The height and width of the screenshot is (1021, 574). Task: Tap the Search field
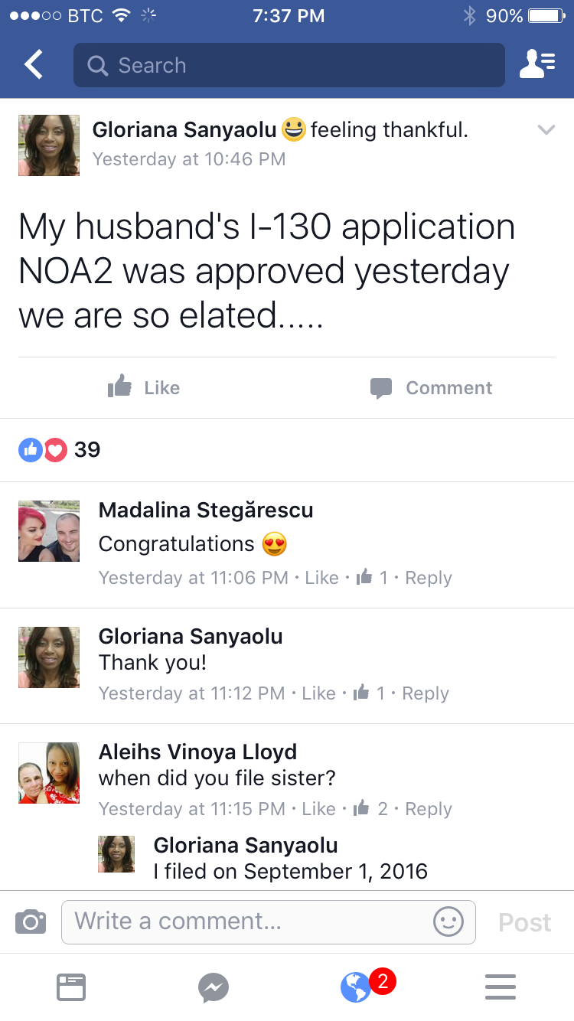289,65
